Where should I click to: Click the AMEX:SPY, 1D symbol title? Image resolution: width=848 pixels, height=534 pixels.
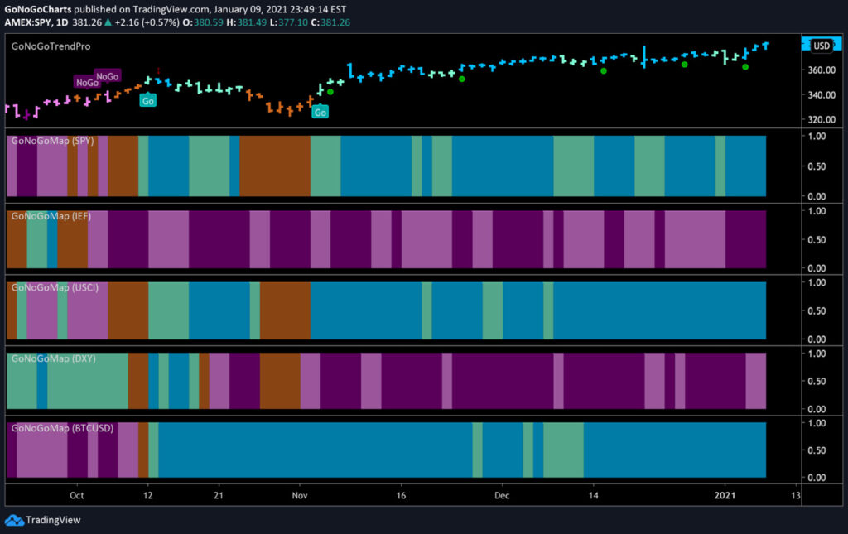(x=36, y=22)
